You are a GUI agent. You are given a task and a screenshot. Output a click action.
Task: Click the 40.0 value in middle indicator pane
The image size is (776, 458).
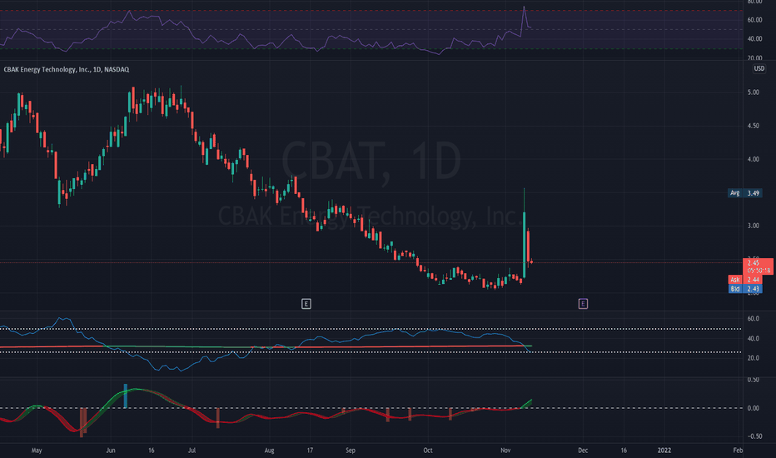(x=754, y=339)
